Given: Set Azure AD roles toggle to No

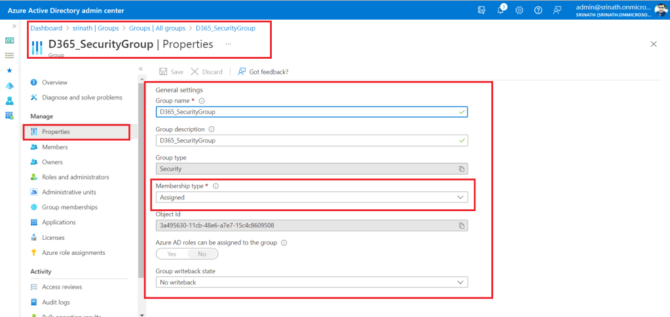Looking at the screenshot, I should [202, 254].
